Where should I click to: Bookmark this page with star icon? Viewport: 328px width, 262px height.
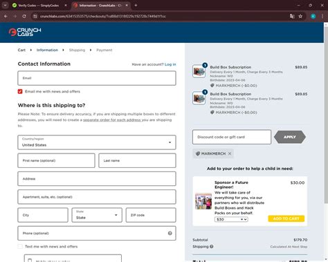(x=300, y=17)
